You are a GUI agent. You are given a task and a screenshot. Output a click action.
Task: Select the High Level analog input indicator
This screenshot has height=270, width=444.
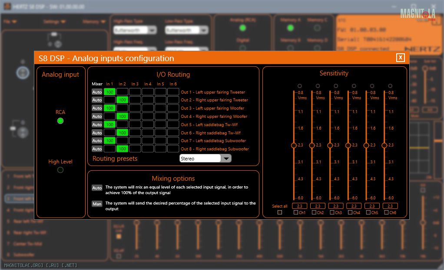point(60,170)
